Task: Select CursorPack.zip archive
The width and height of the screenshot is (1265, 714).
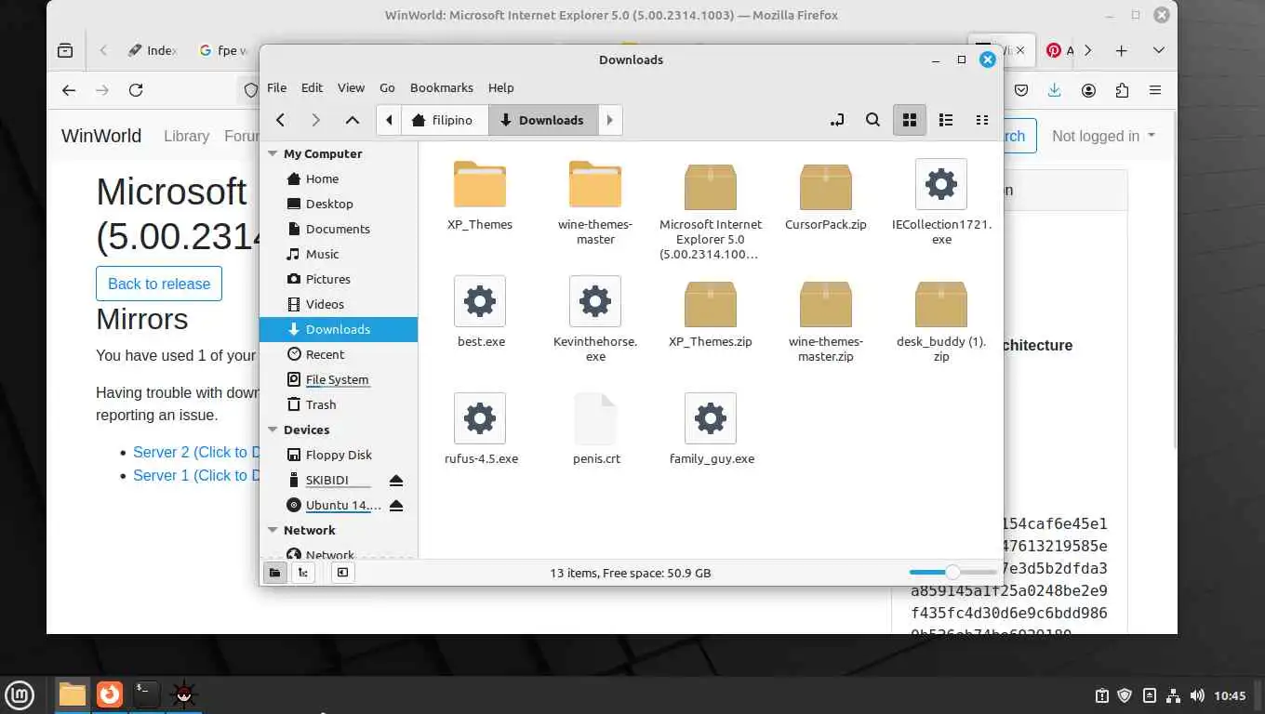Action: 826,195
